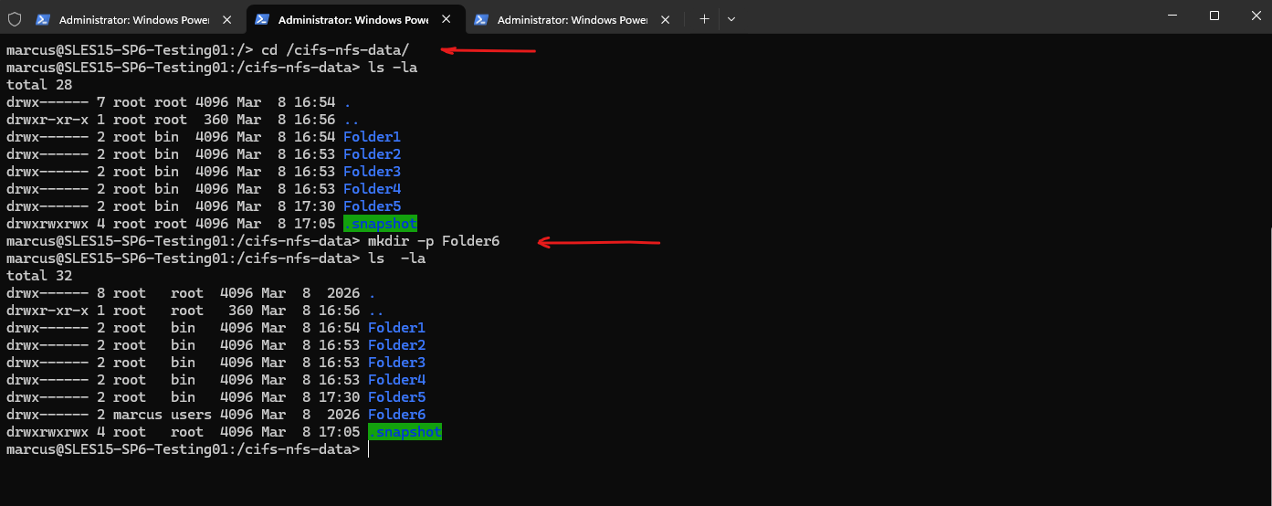Place cursor at the last empty prompt line

(x=369, y=449)
